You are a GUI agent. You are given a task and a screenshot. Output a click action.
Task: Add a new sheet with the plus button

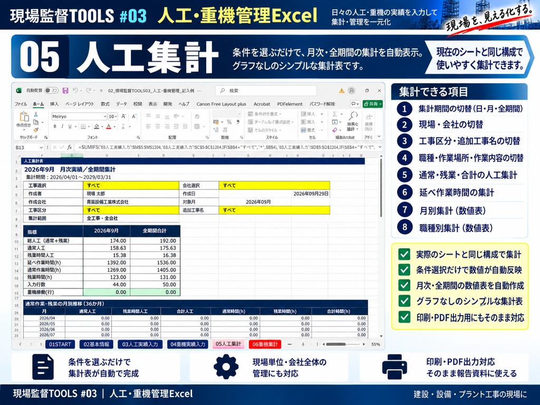click(x=303, y=344)
